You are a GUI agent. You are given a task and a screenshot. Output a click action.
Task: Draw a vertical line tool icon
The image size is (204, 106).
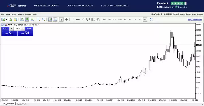[73, 20]
